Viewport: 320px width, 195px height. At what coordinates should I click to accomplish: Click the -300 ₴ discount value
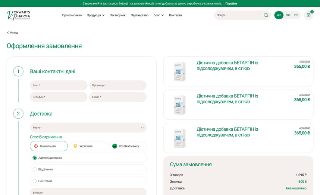[302, 182]
